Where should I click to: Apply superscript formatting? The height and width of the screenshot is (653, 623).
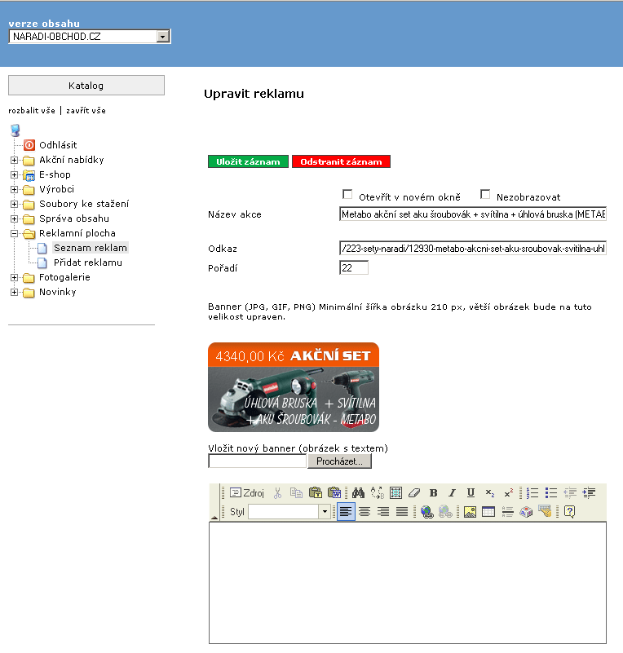[x=509, y=493]
